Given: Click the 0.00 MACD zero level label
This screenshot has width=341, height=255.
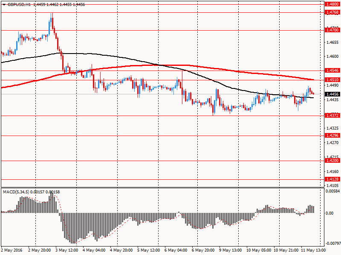Looking at the screenshot, I should 329,213.
